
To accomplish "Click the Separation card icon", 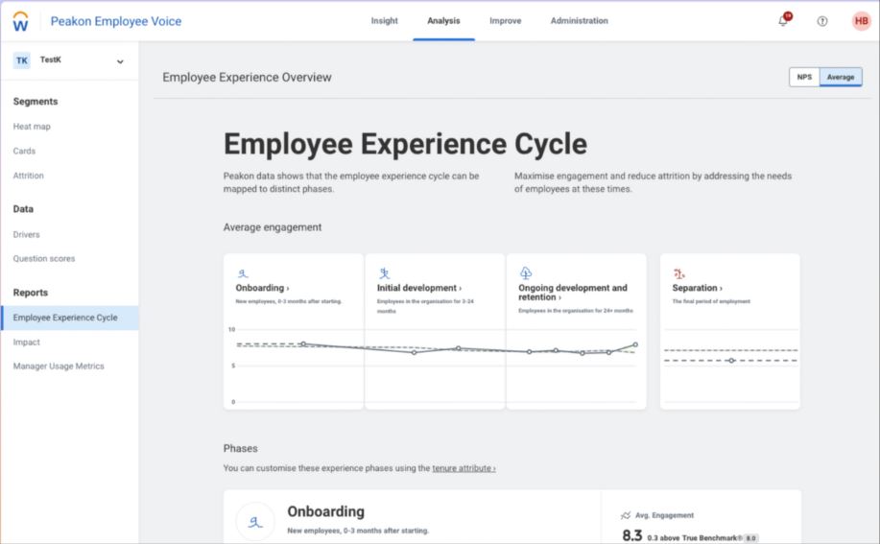I will (x=678, y=273).
